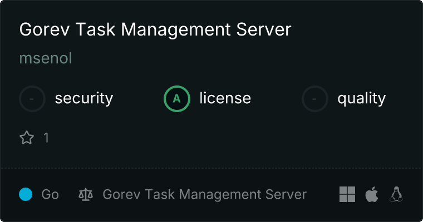Click the Windows platform icon
Viewport: 423px width, 222px height.
coord(347,194)
